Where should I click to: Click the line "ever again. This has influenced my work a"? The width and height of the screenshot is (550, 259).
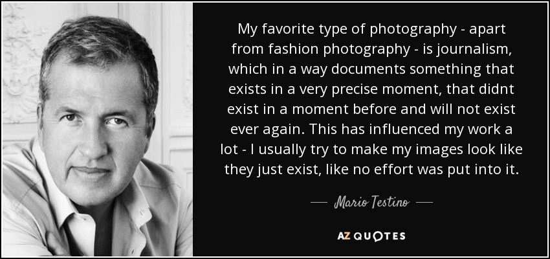[371, 129]
